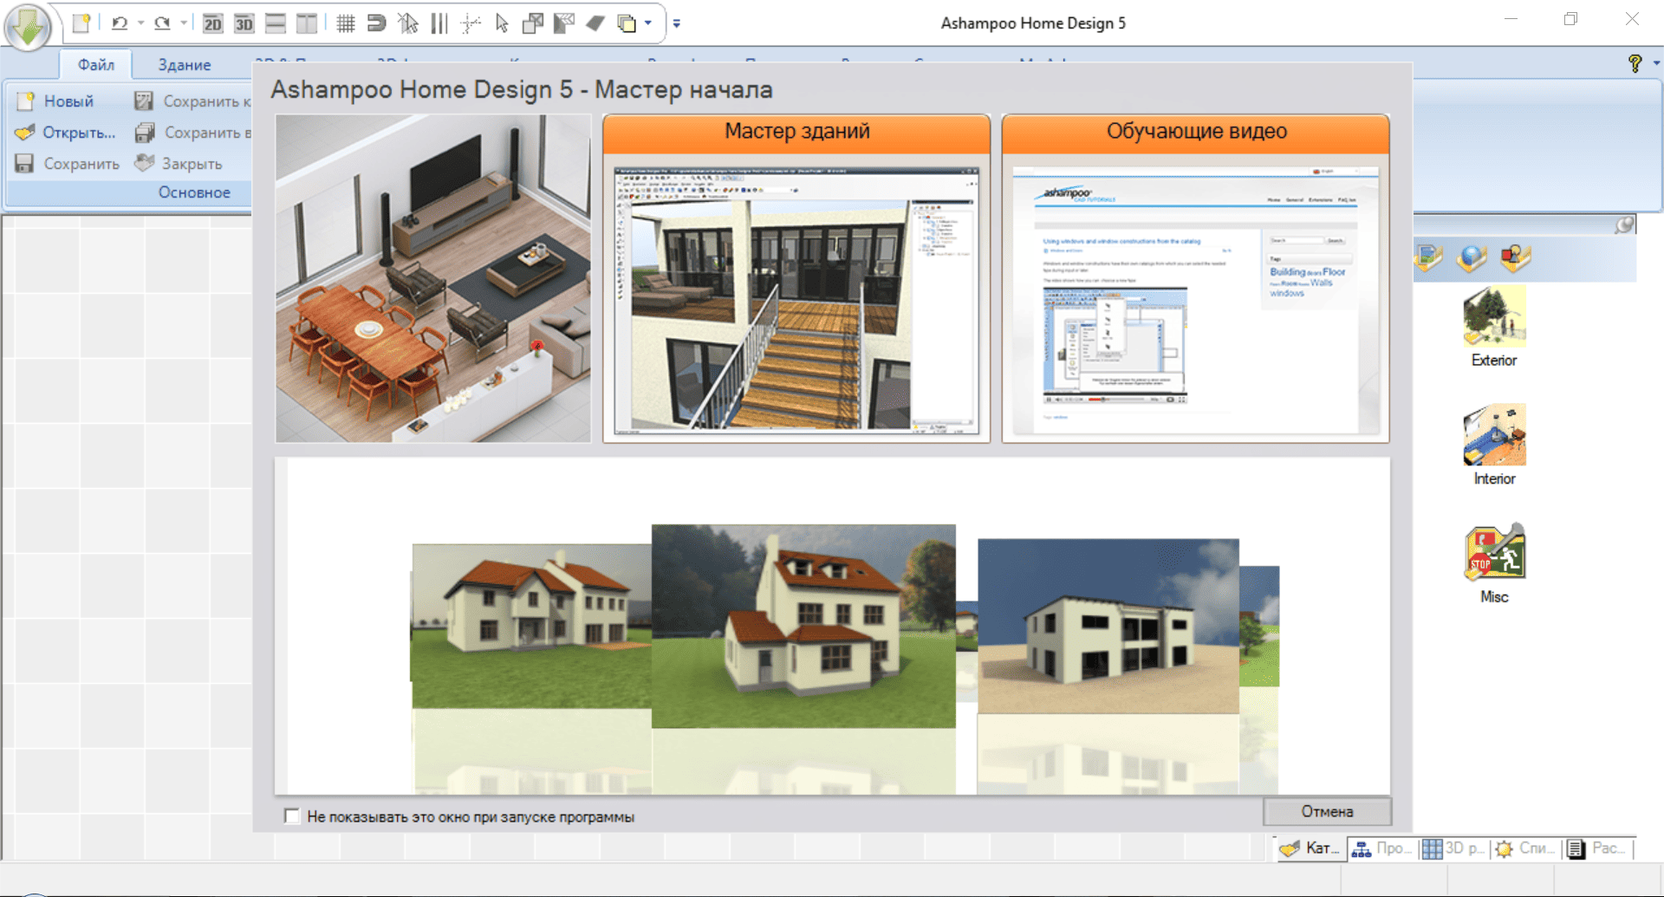This screenshot has width=1664, height=897.
Task: Click the overlapping squares icon
Action: tap(533, 23)
